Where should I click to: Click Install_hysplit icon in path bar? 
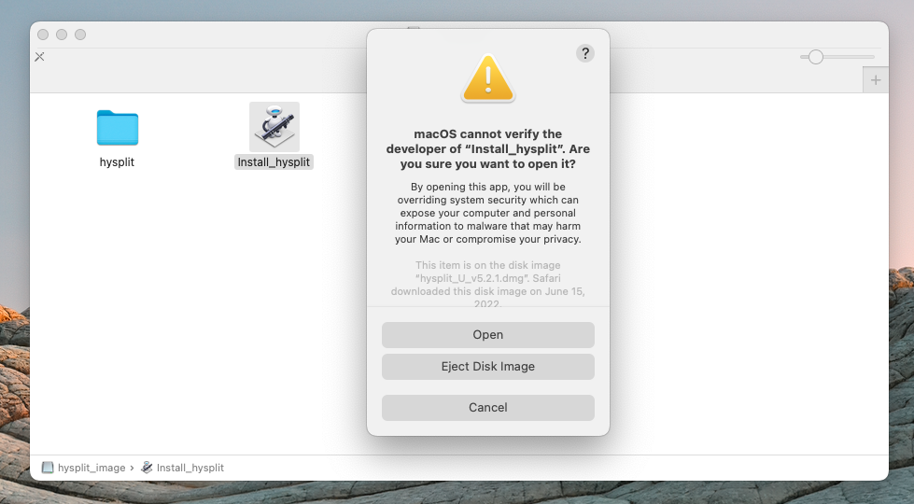click(x=147, y=468)
